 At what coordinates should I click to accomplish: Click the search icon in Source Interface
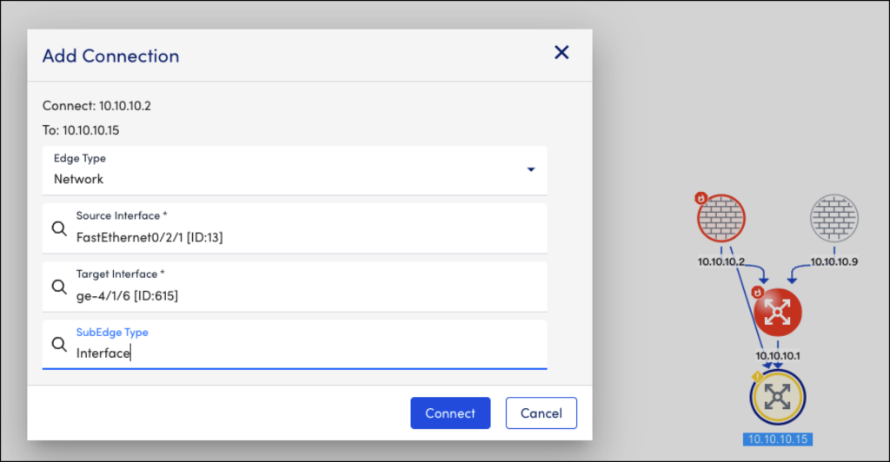tap(59, 228)
